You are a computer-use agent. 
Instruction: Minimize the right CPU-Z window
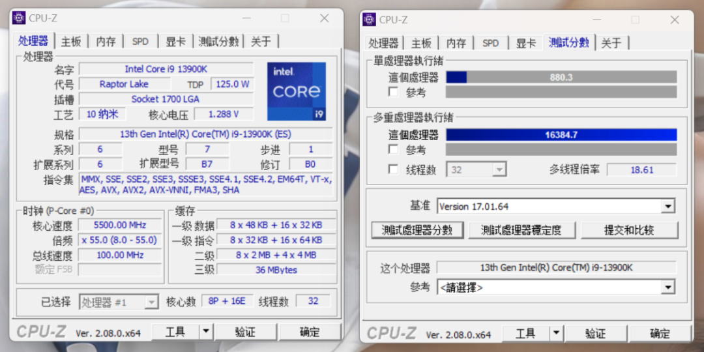tap(596, 20)
